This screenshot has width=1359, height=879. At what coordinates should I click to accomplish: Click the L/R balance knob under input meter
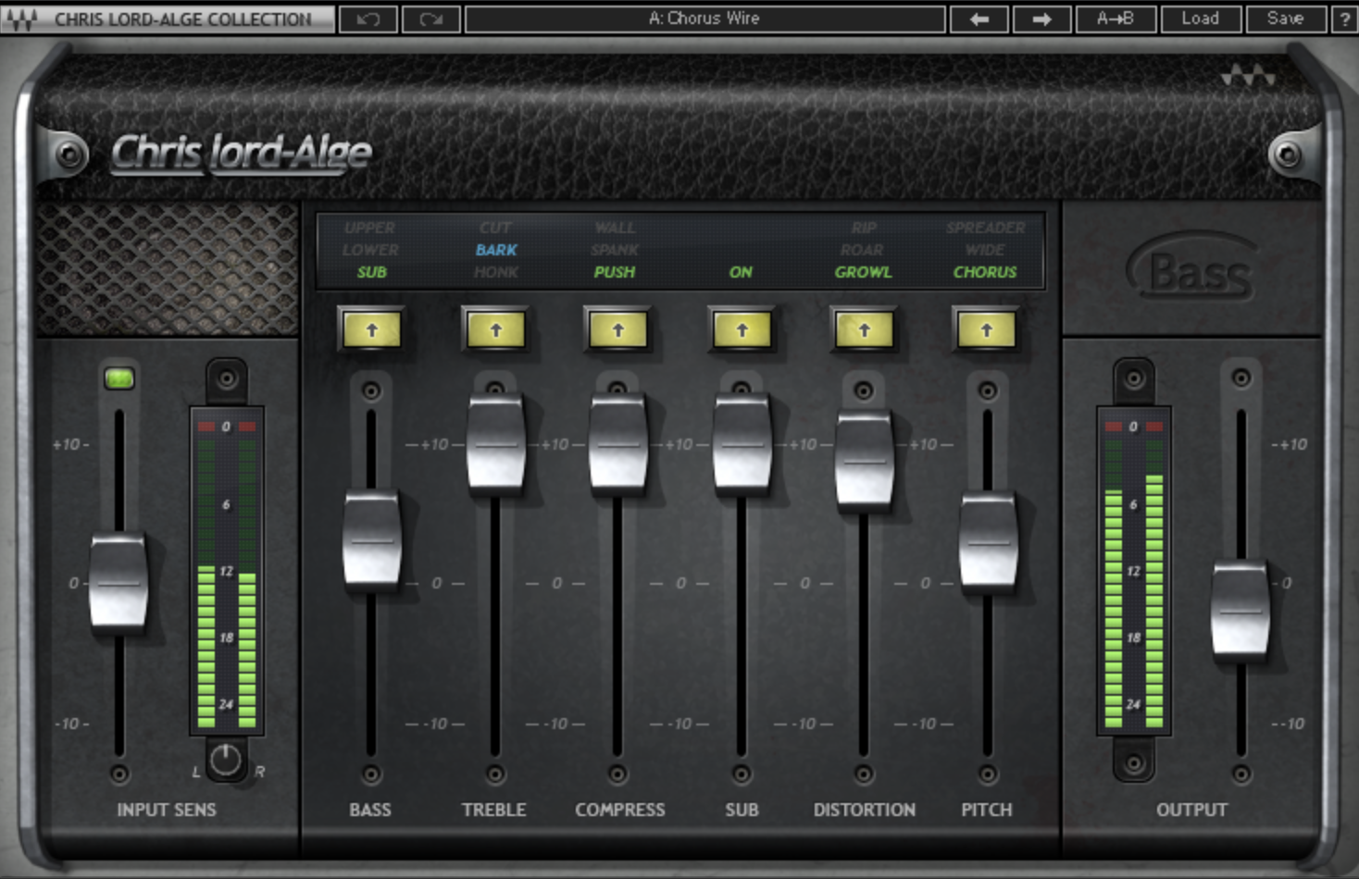pos(226,761)
